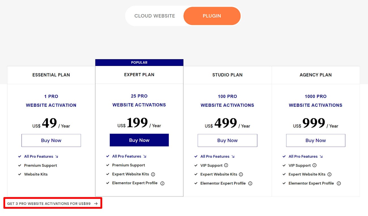Click info icon beside Agency Plan's Elementor Expert Profile
Screen dimensions: 368x216
339,183
